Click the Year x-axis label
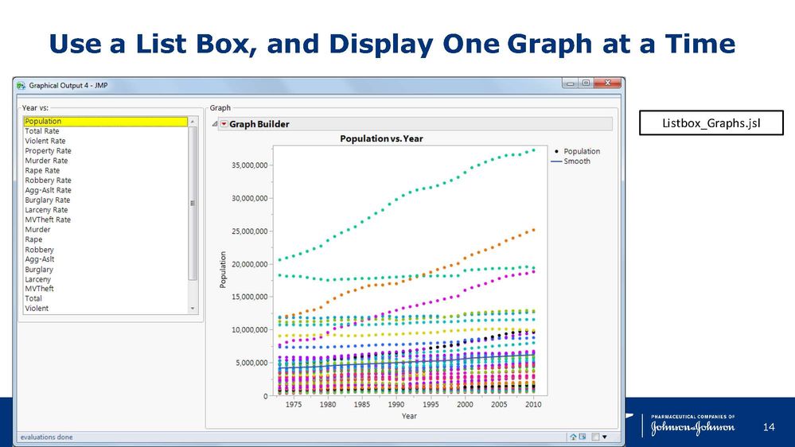795x447 pixels. tap(409, 415)
